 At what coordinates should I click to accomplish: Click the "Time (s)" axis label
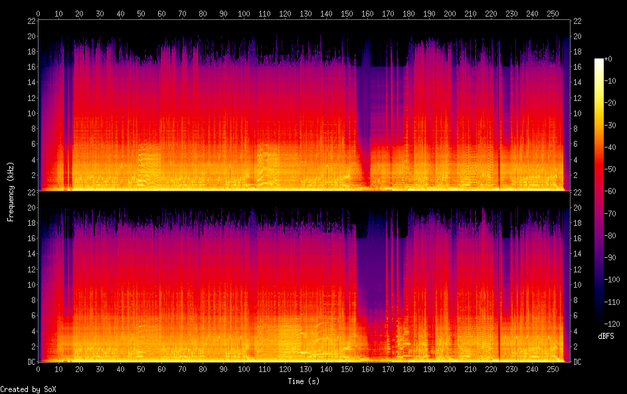point(304,381)
